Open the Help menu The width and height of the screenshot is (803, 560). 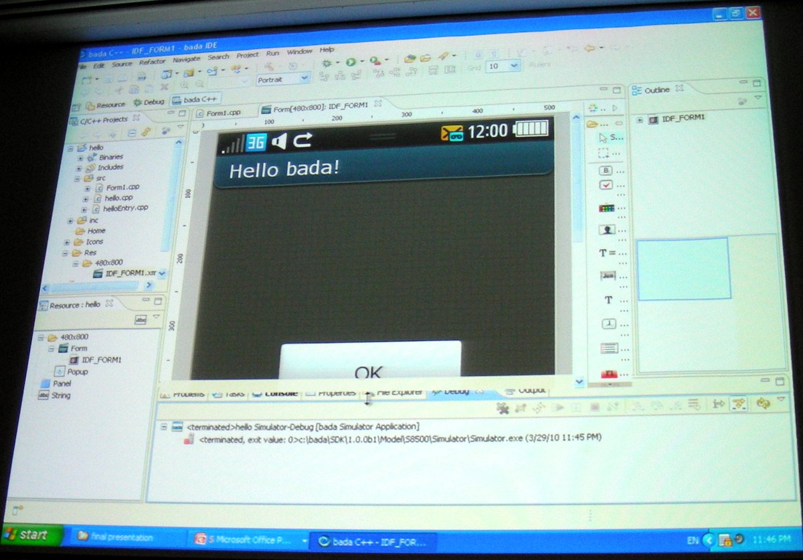(327, 50)
